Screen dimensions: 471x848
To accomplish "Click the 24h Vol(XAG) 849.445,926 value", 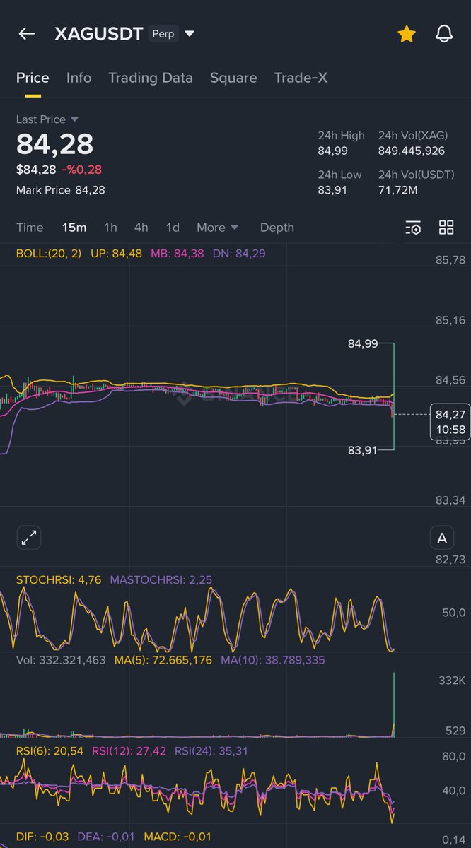I will click(x=412, y=151).
